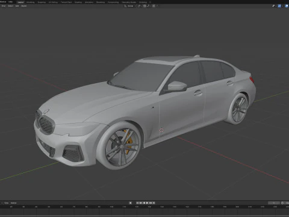Switch to the Rendering workspace tab
Screen dimensions: 289x217
tap(101, 2)
